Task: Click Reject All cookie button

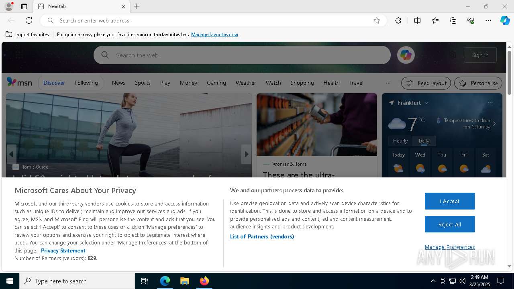Action: 450,224
